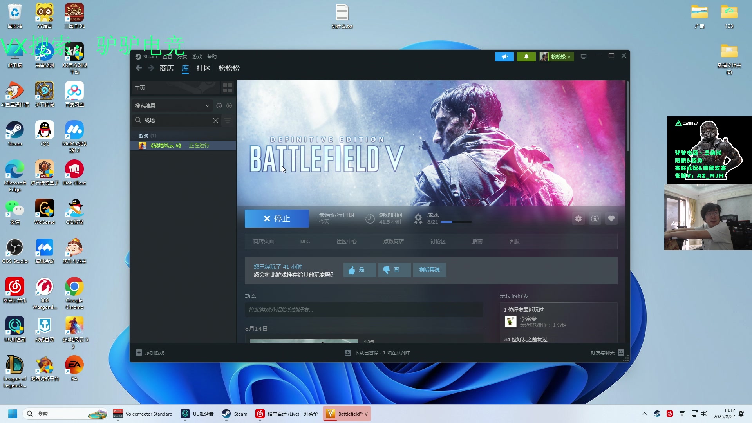Screen dimensions: 752x423
Task: Open Battlefield V taskbar item
Action: pos(347,414)
